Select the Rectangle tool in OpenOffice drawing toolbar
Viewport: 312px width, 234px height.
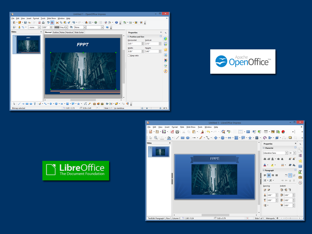pos(27,104)
